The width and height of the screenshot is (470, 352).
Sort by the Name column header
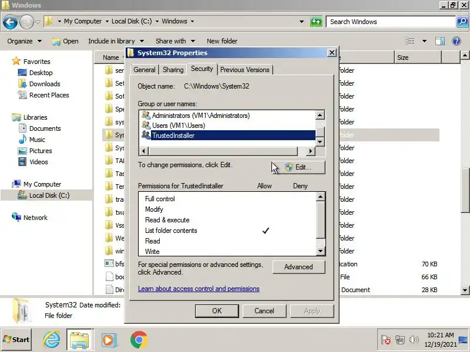(111, 57)
